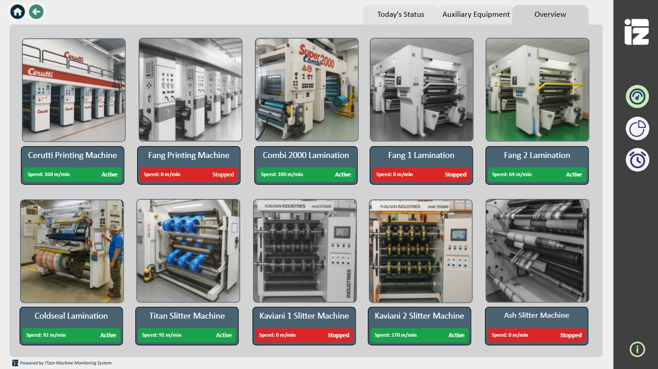Click the stopwatch timer icon in sidebar

click(637, 160)
